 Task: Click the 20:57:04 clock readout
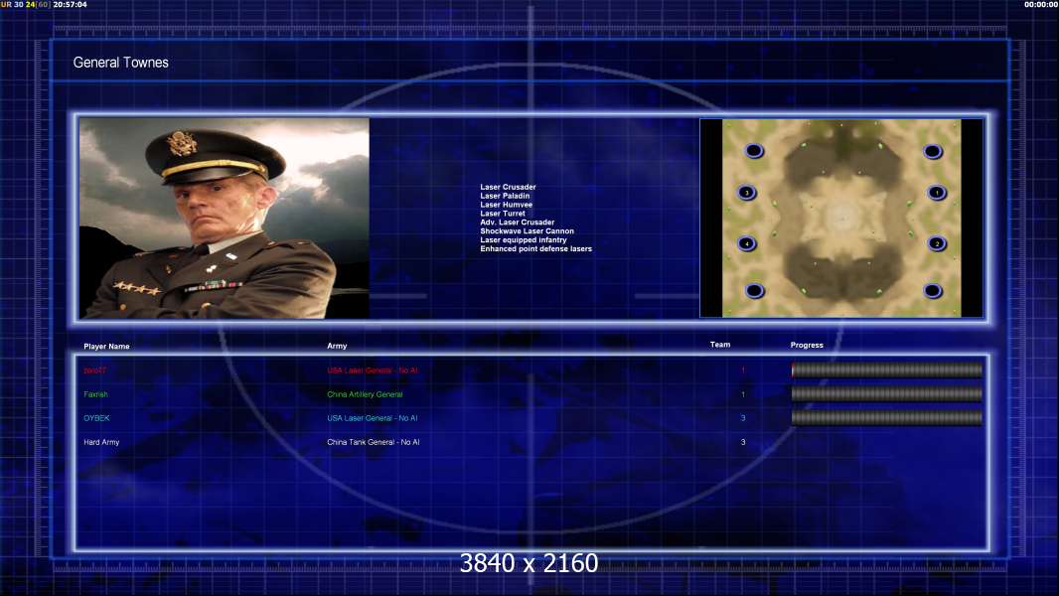click(71, 4)
